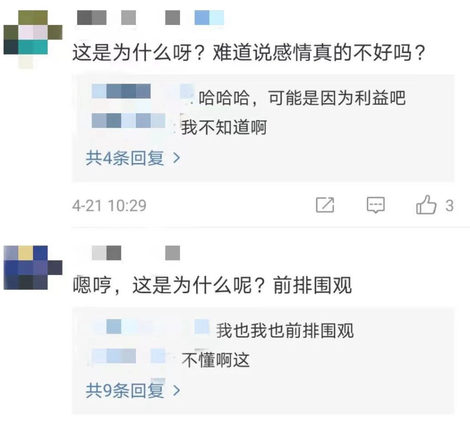Tap the timestamp 4-21 10:29
The image size is (470, 423).
(x=110, y=206)
